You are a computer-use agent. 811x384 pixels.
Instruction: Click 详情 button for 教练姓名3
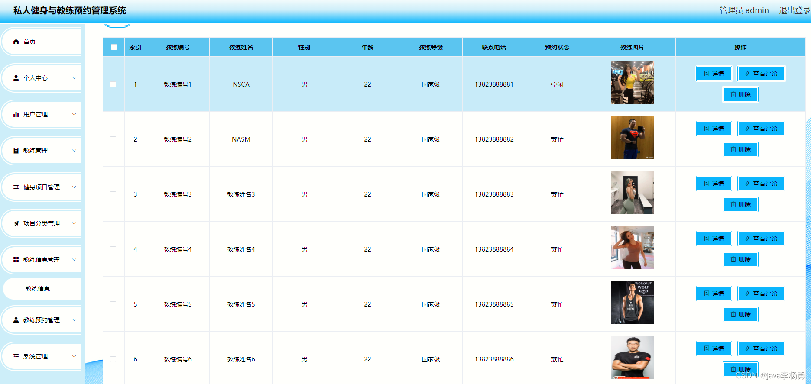(714, 184)
